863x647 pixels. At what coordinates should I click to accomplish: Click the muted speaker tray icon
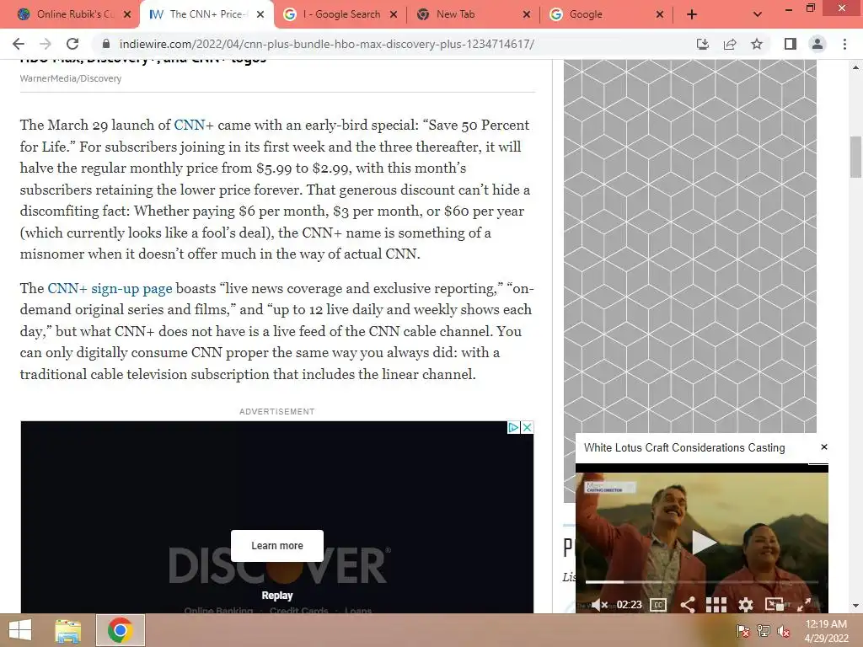(x=783, y=631)
